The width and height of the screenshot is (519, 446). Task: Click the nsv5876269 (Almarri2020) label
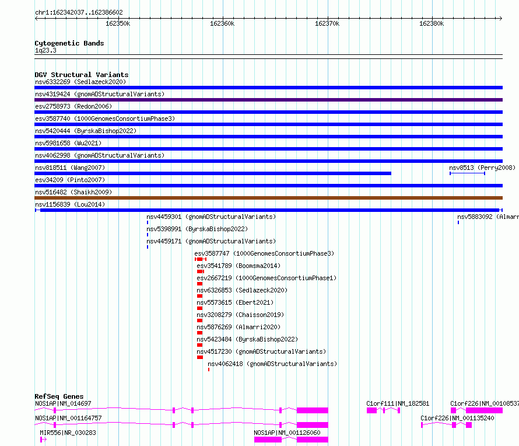[239, 327]
